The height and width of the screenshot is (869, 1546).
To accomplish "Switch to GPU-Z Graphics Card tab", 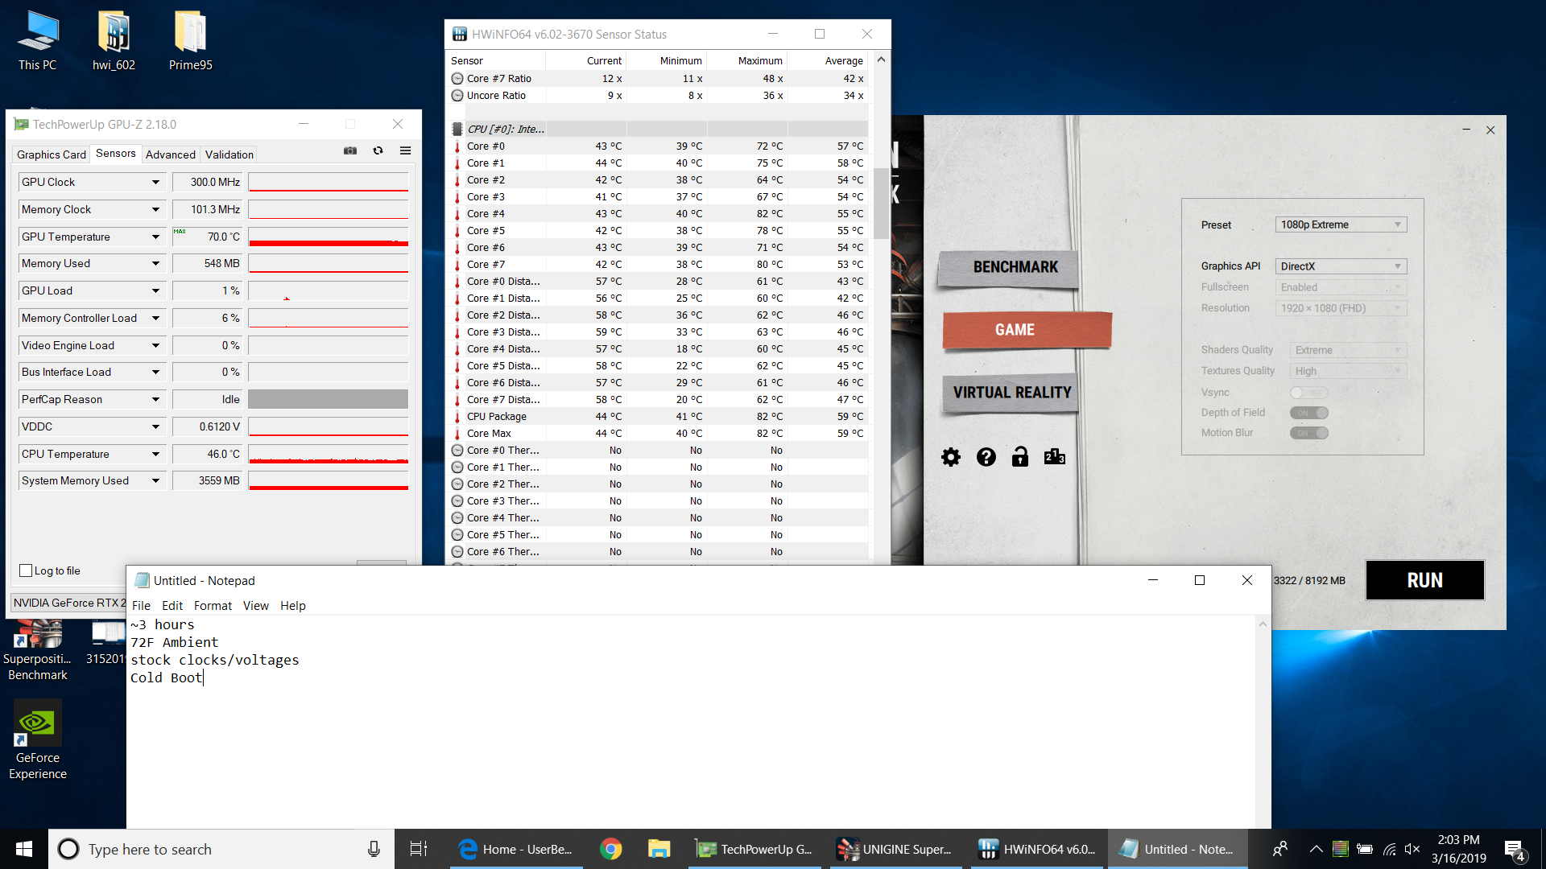I will click(51, 154).
